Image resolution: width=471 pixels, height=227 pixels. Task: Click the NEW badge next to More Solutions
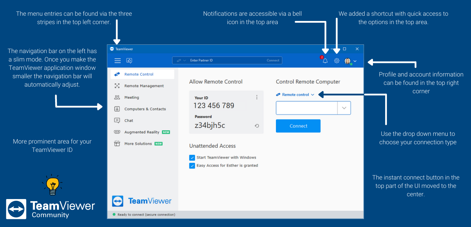pos(159,144)
